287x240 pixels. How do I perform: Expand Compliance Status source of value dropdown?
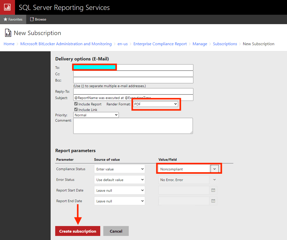coord(119,169)
